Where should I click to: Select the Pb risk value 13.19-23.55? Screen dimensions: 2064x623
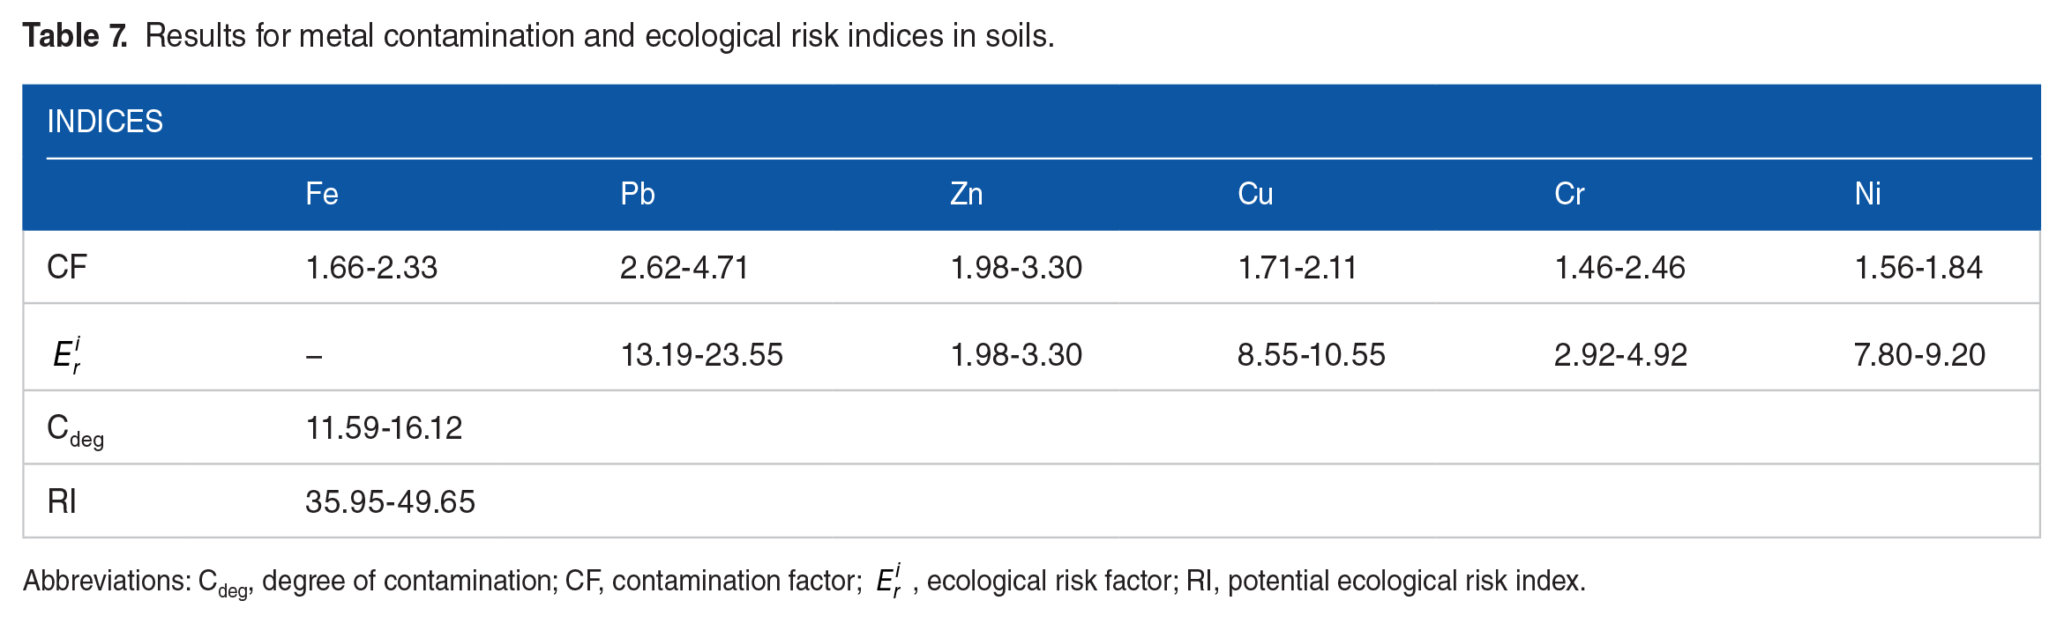[x=701, y=355]
